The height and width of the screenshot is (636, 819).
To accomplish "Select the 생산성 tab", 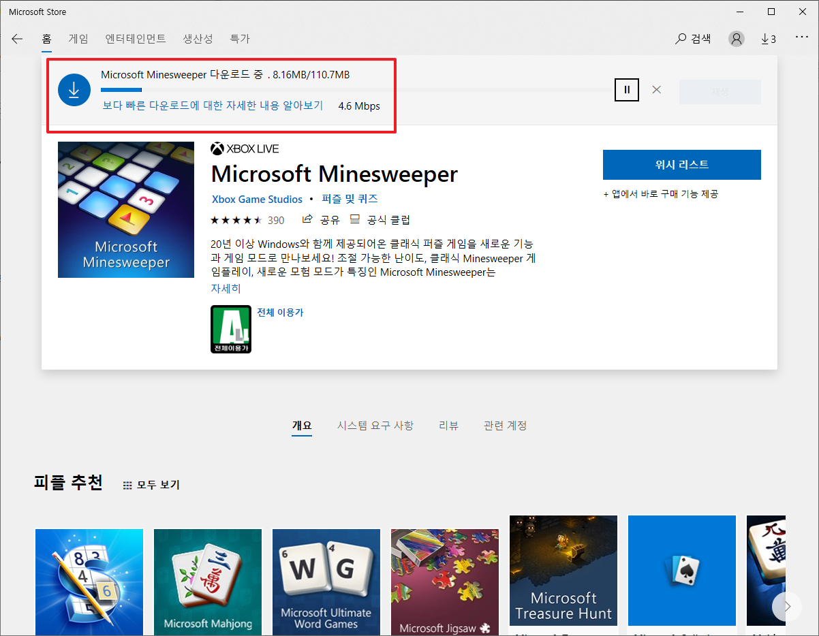I will (198, 39).
